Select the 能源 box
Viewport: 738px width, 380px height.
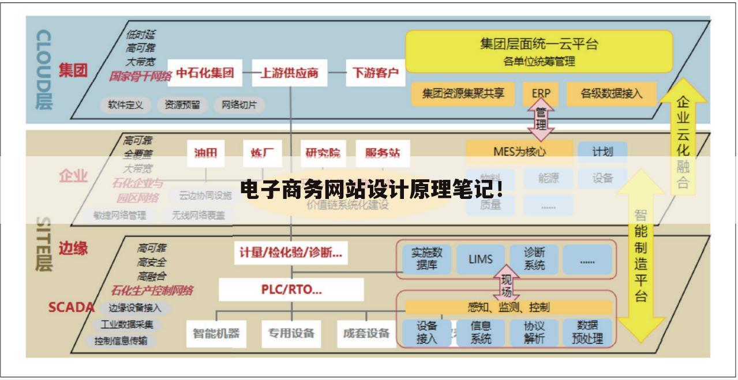click(x=548, y=178)
